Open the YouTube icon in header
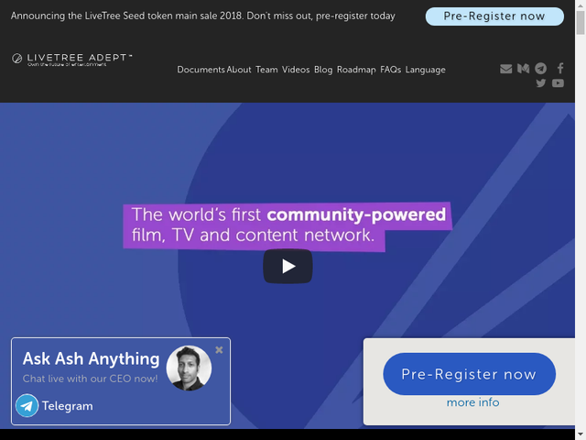This screenshot has width=586, height=440. click(x=558, y=83)
